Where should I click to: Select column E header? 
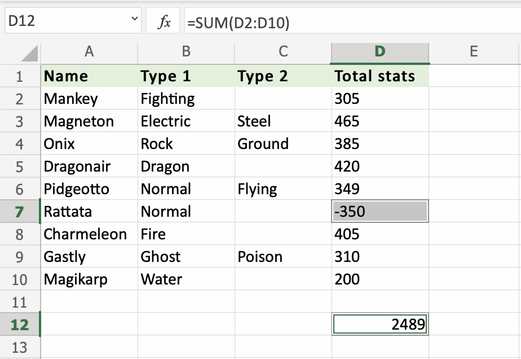coord(474,52)
